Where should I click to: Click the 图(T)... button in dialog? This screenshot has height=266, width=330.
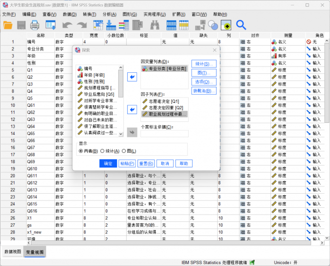click(204, 73)
